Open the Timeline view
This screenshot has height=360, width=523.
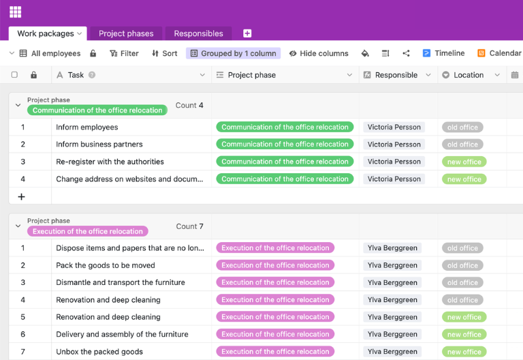point(443,53)
